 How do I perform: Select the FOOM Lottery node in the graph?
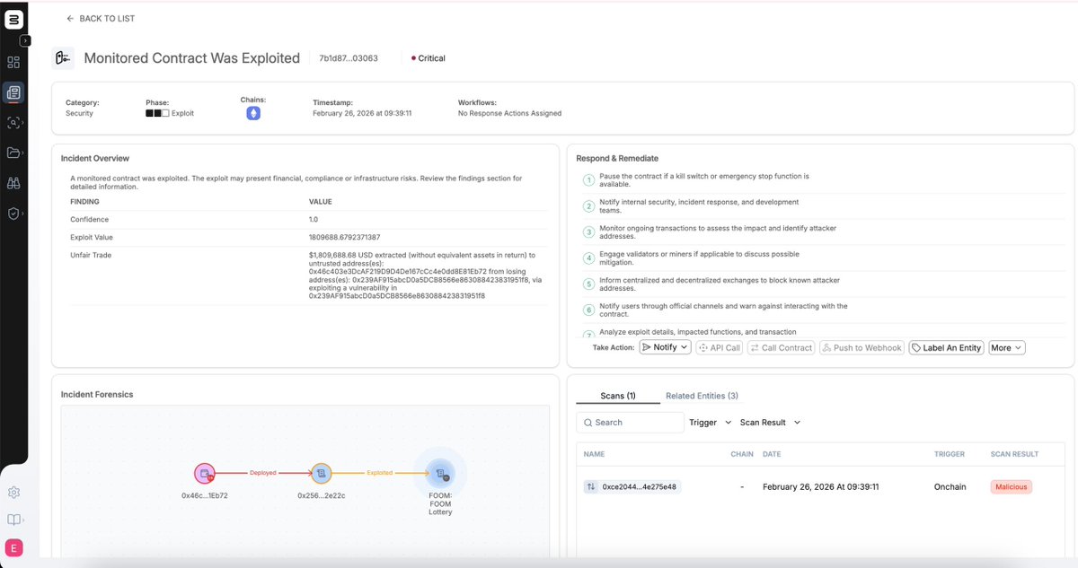(440, 474)
